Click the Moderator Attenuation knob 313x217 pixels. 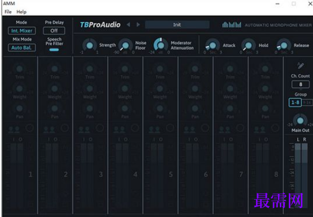click(x=161, y=45)
